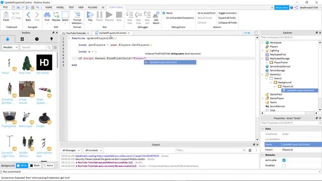Viewport: 322px width, 181px height.
Task: Open the Replace tool
Action: pos(56,16)
